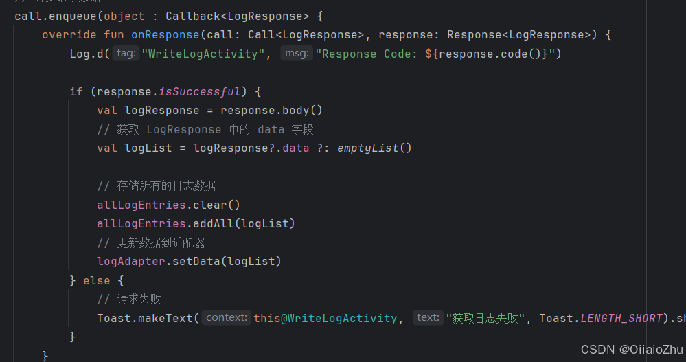Click the "logAdapter" variable
Screen dimensions: 686x362
130,261
